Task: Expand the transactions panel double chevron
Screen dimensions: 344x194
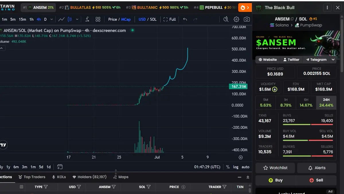Action: coord(248,177)
